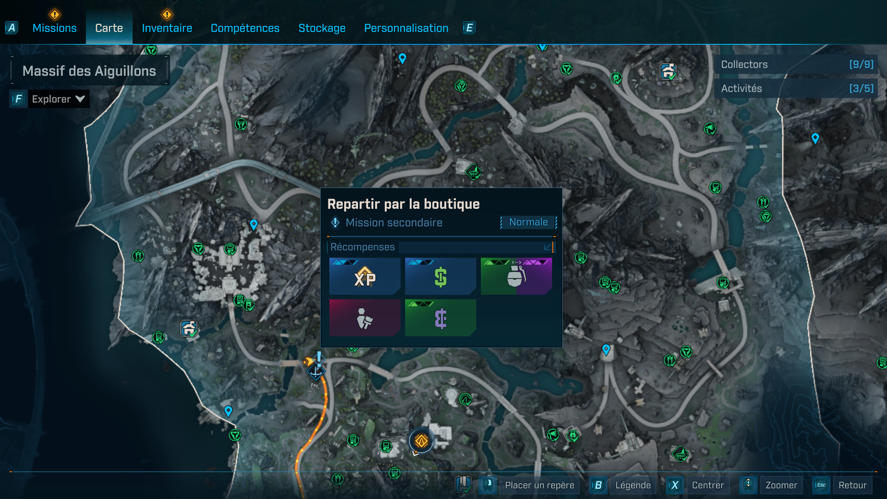Switch to the Inventaire tab

167,28
